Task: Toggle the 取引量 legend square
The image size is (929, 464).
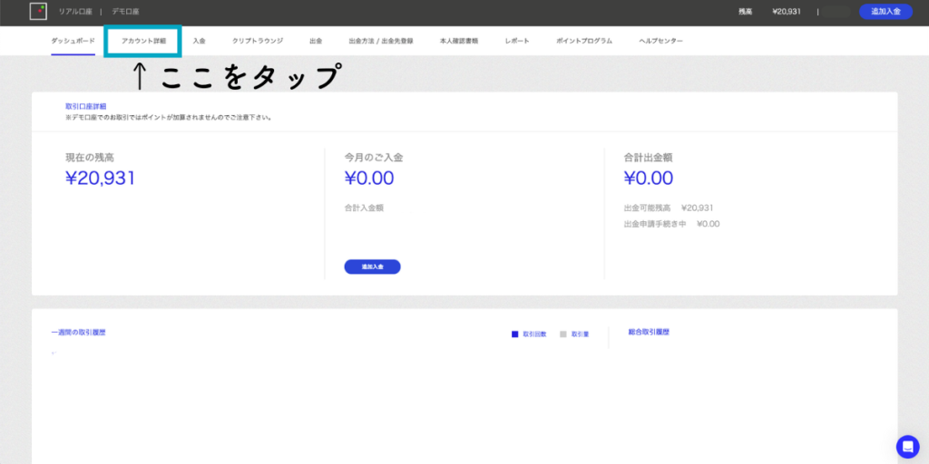Action: [x=563, y=334]
